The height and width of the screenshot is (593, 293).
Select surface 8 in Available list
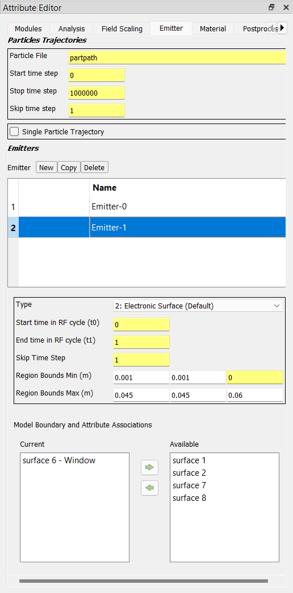(189, 498)
